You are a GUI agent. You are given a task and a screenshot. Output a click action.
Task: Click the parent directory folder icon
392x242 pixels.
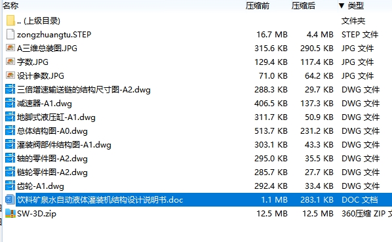click(10, 20)
